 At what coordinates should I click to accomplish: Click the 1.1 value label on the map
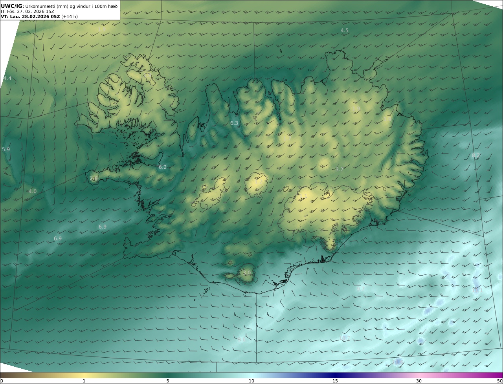tap(303, 196)
